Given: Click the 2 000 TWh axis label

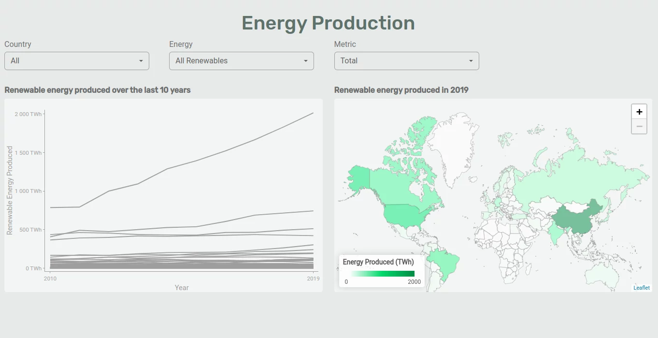Looking at the screenshot, I should 28,114.
